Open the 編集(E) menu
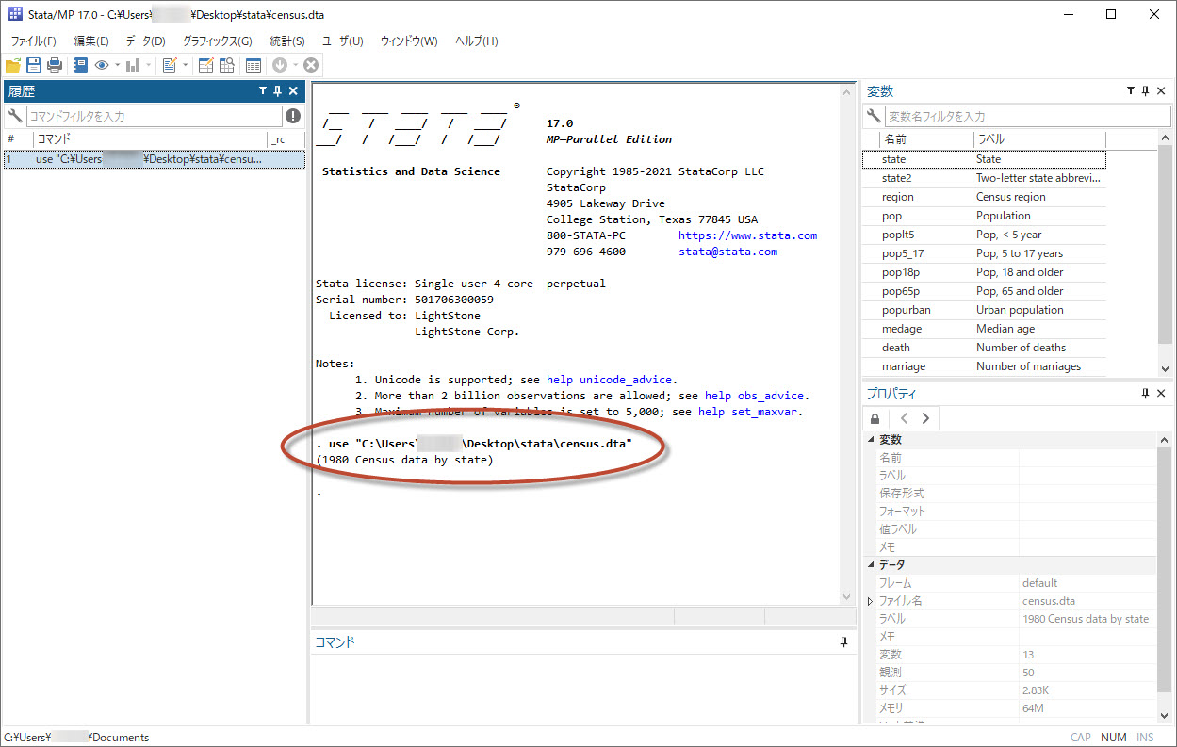The height and width of the screenshot is (747, 1177). point(91,41)
